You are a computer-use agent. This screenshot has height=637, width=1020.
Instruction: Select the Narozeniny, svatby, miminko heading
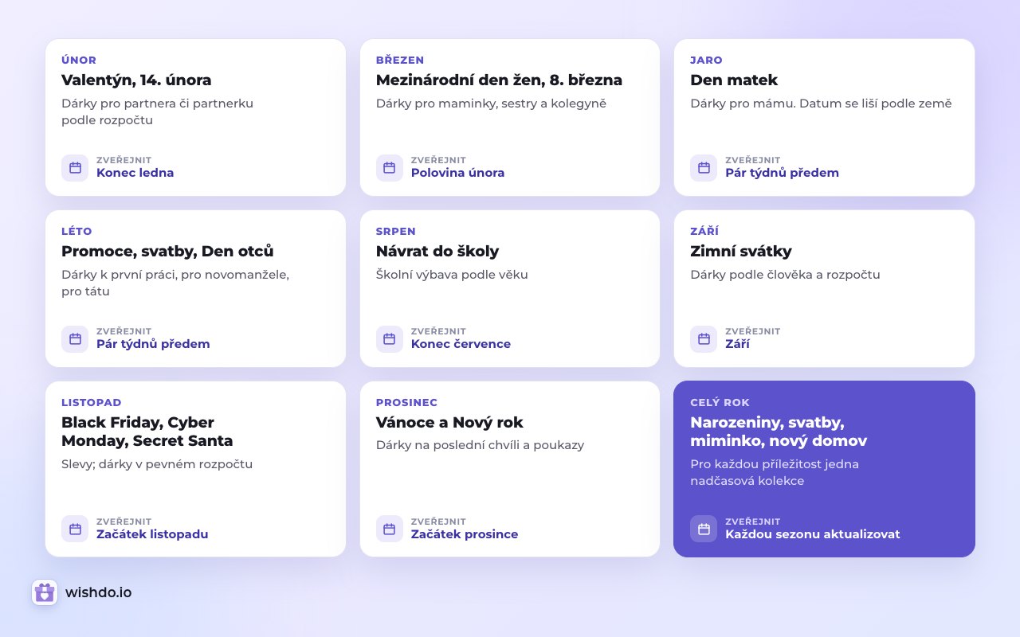[779, 432]
